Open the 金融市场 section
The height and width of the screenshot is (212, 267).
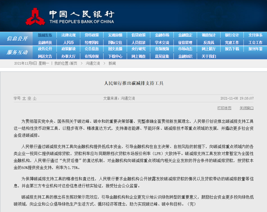click(x=162, y=35)
